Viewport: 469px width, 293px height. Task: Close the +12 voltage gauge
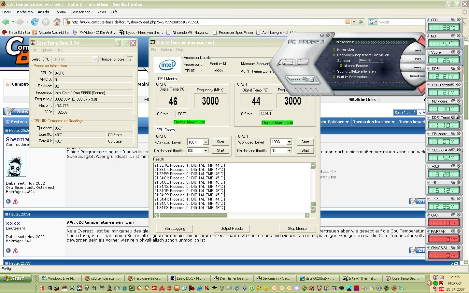459,199
